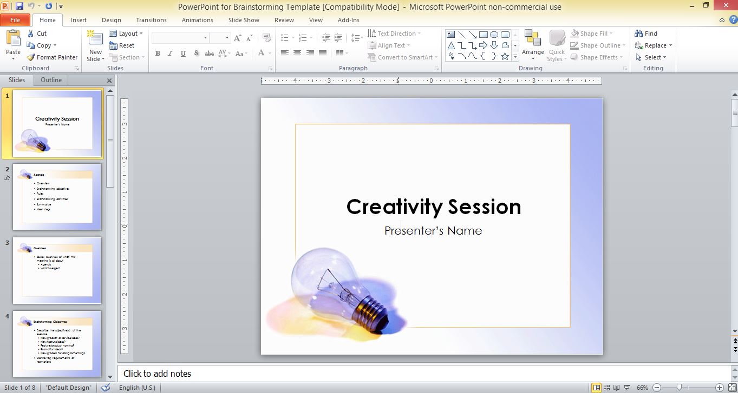Cut the selection with scissors icon
Image resolution: width=738 pixels, height=393 pixels.
point(37,34)
